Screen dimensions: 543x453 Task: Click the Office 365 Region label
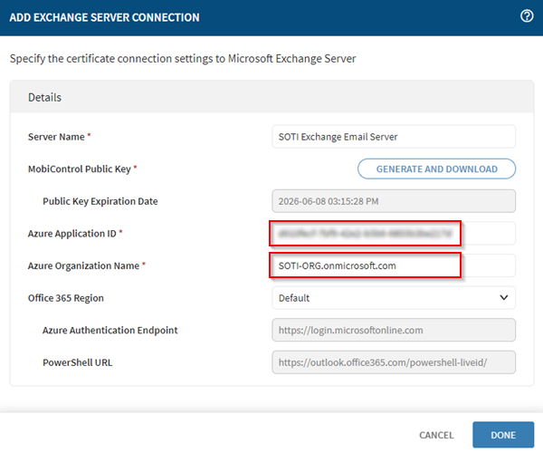[x=68, y=297]
